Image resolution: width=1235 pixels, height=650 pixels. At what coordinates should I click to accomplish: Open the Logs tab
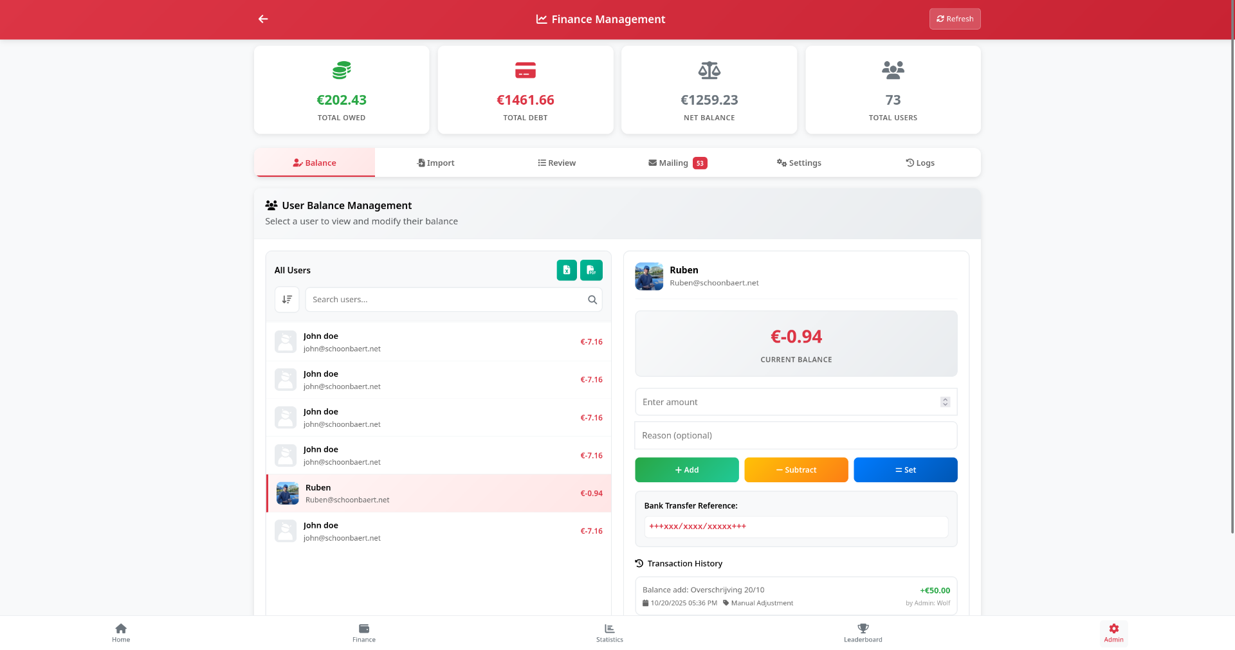(920, 163)
